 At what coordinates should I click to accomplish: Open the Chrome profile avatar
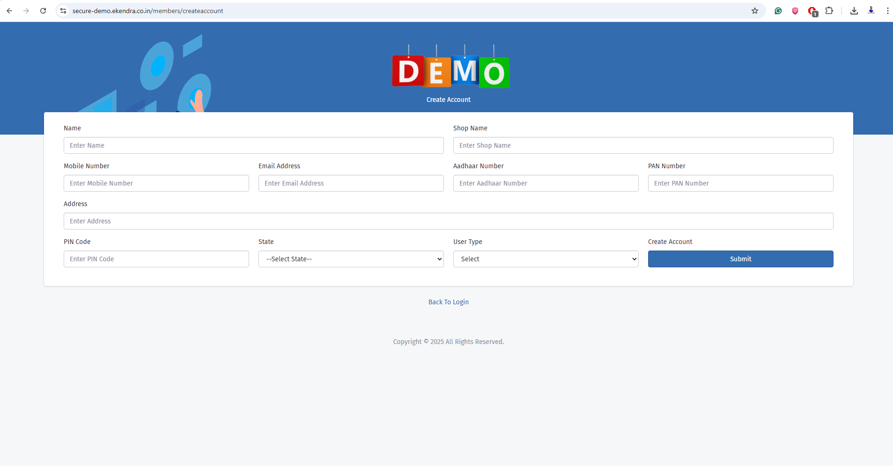[871, 11]
